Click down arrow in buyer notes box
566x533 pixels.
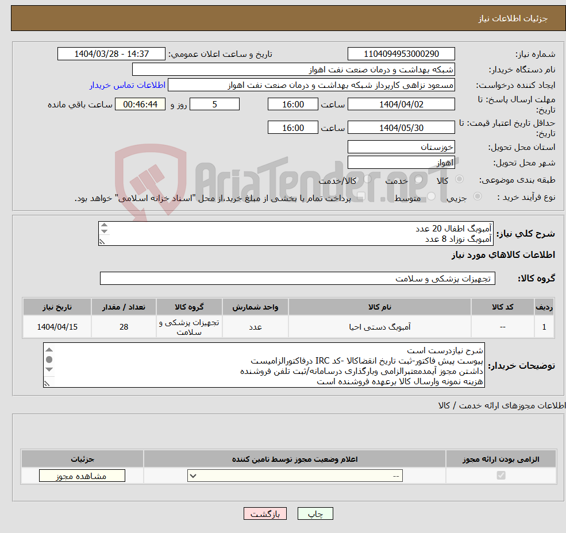pos(49,369)
